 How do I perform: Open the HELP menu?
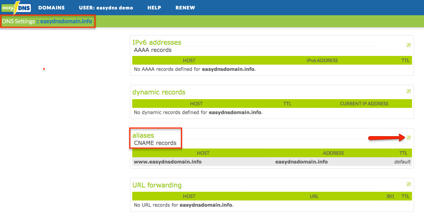(154, 8)
